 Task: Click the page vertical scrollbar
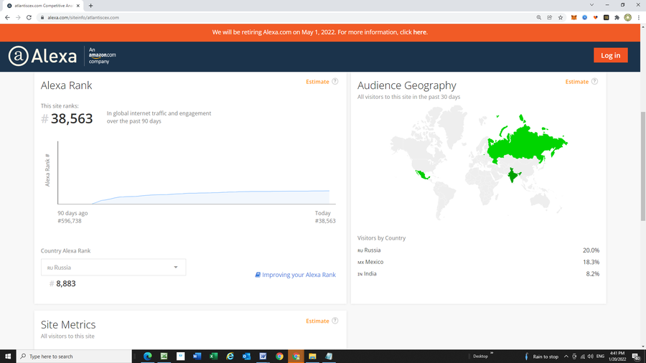click(642, 143)
